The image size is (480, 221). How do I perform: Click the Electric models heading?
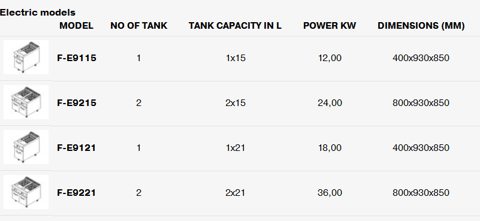point(38,13)
